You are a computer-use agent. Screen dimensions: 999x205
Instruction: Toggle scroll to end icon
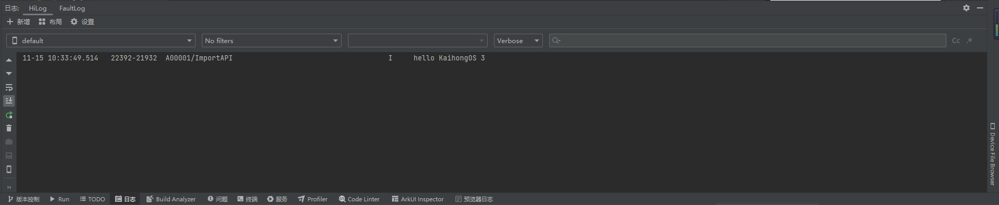(9, 101)
